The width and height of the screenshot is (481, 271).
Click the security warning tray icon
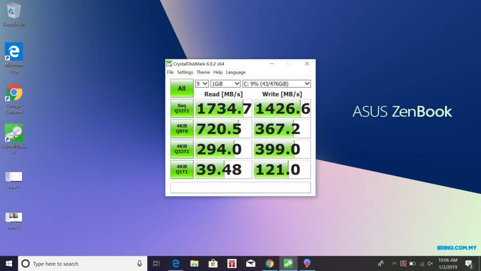(404, 264)
